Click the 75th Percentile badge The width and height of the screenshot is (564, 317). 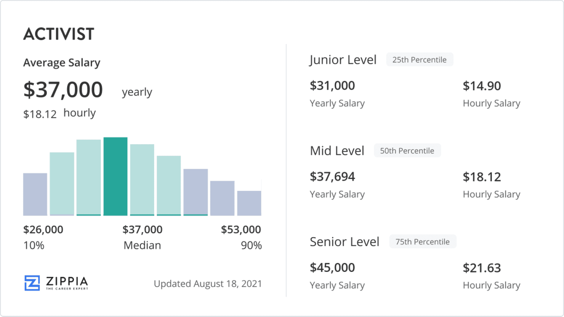pyautogui.click(x=422, y=242)
